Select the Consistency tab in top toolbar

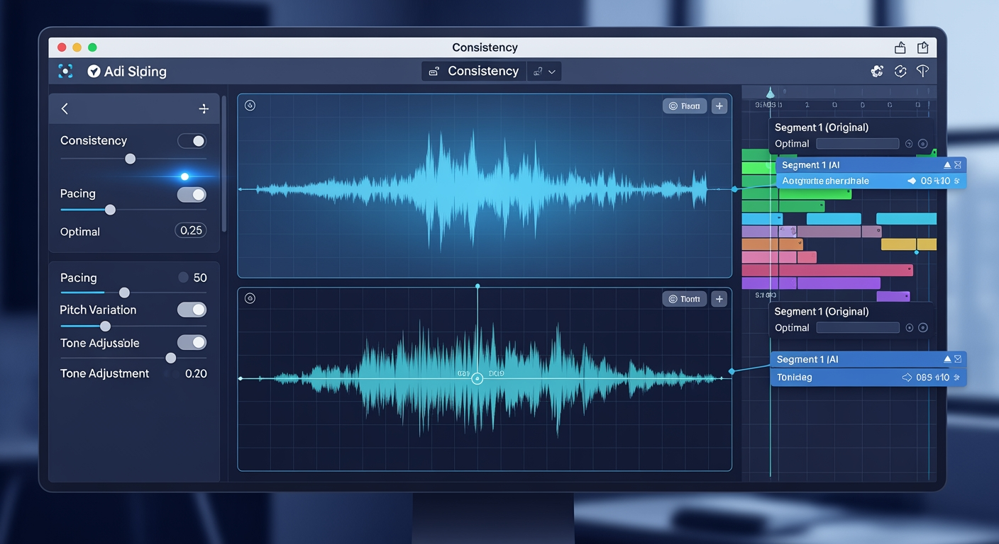coord(474,72)
